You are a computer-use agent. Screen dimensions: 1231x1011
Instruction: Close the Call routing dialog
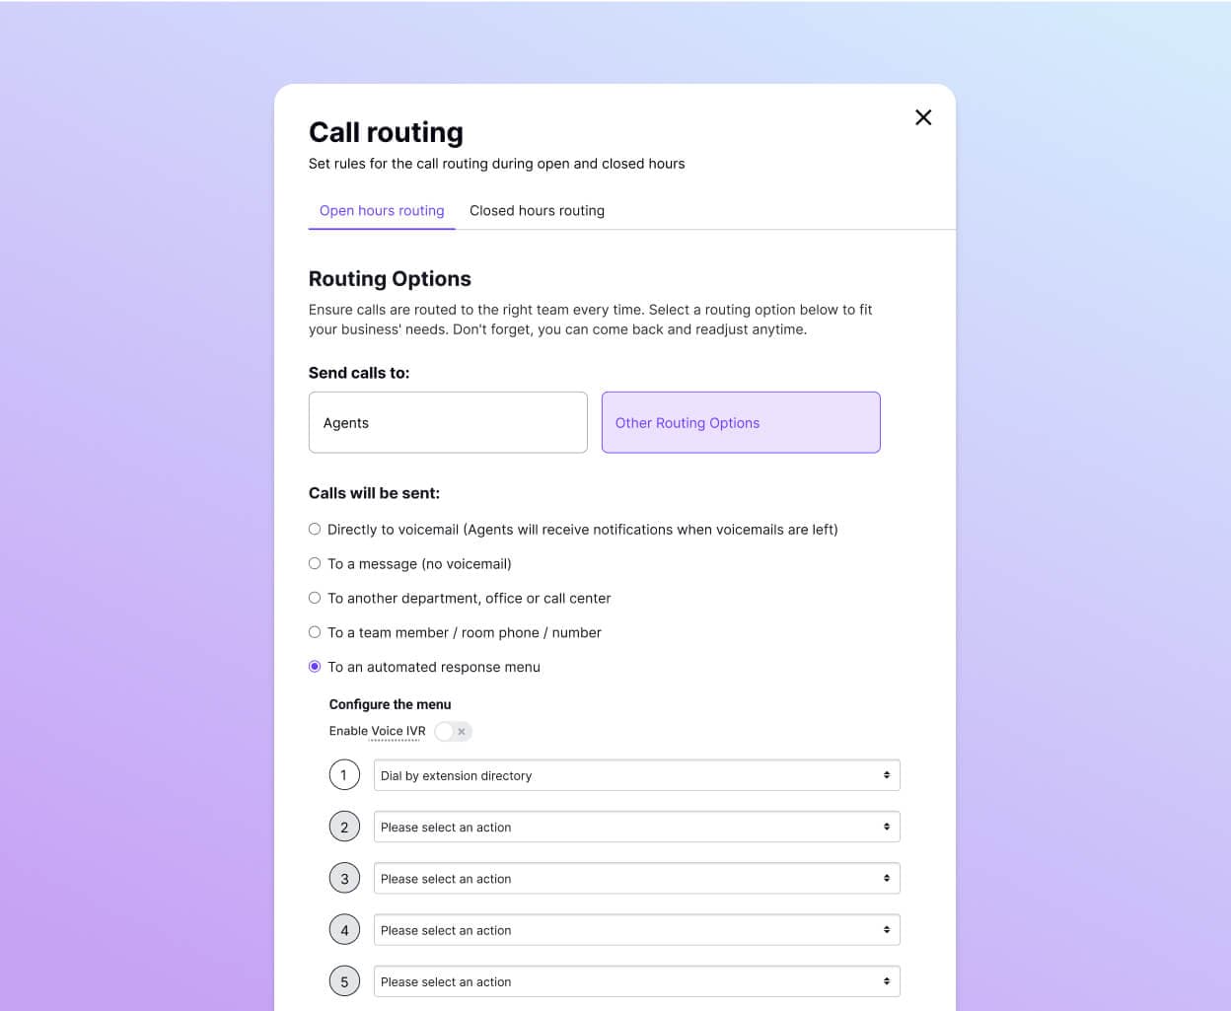coord(922,116)
